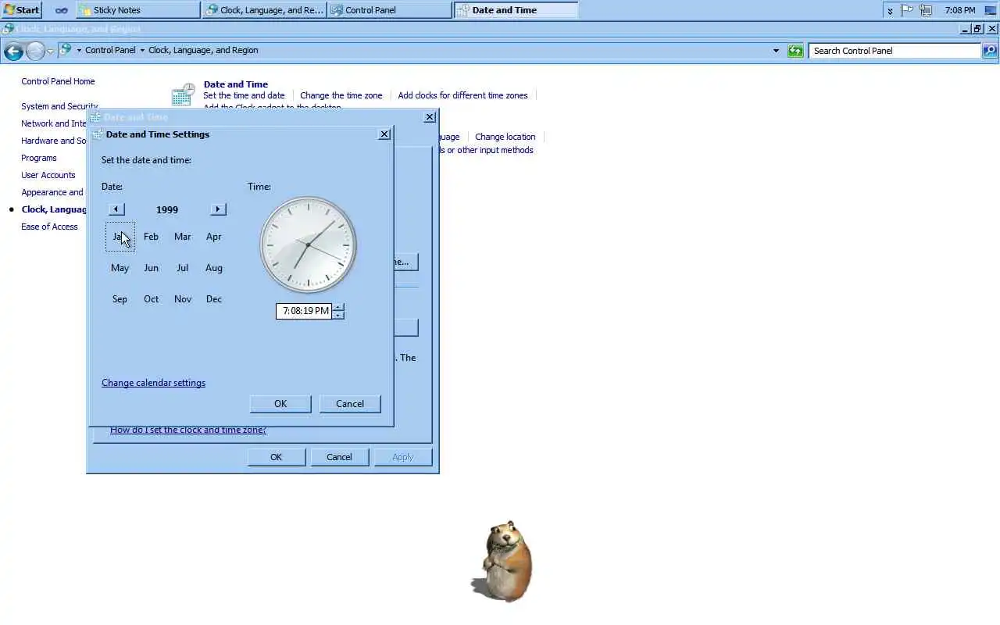Click the network tray icon
This screenshot has width=1000, height=625.
(926, 10)
